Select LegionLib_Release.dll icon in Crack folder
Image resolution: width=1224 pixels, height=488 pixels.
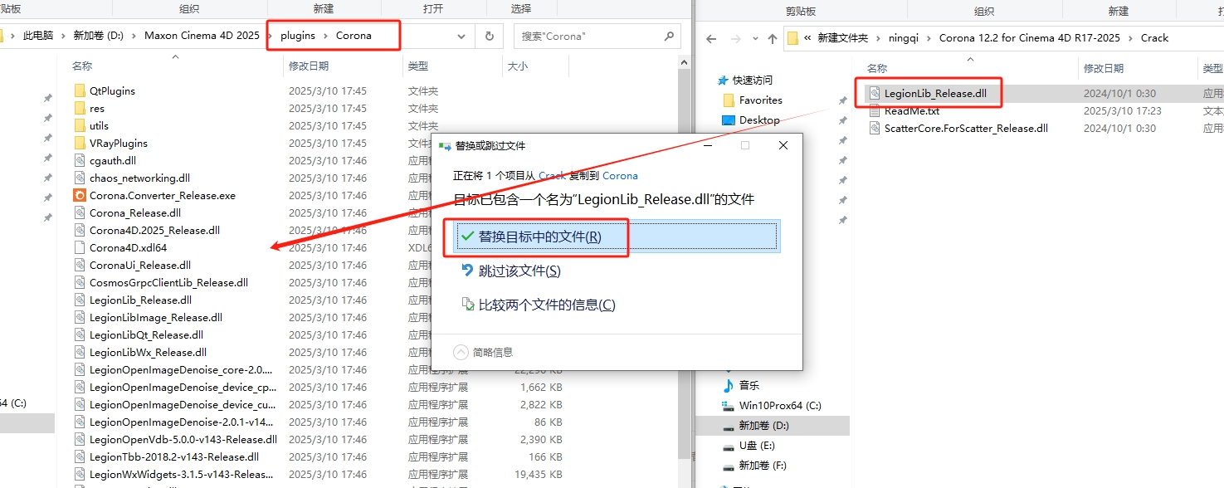coord(874,93)
